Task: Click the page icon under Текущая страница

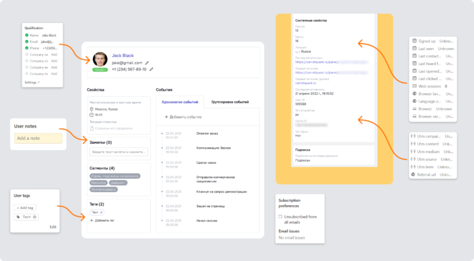Action: pos(92,128)
